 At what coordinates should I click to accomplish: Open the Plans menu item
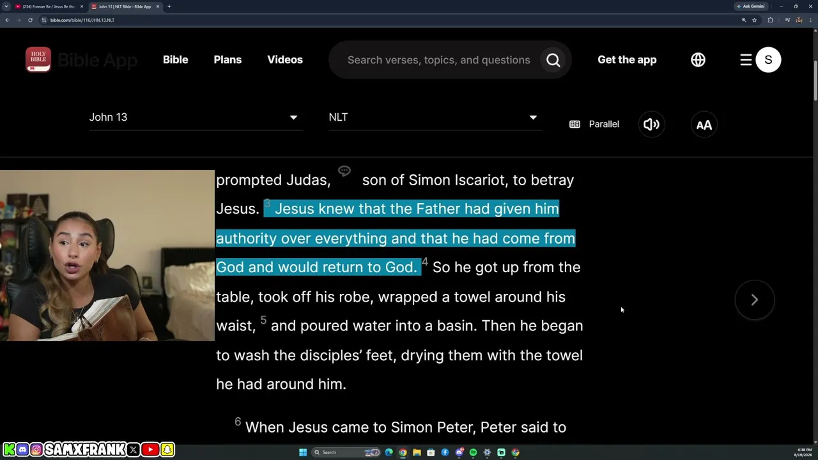pos(228,59)
